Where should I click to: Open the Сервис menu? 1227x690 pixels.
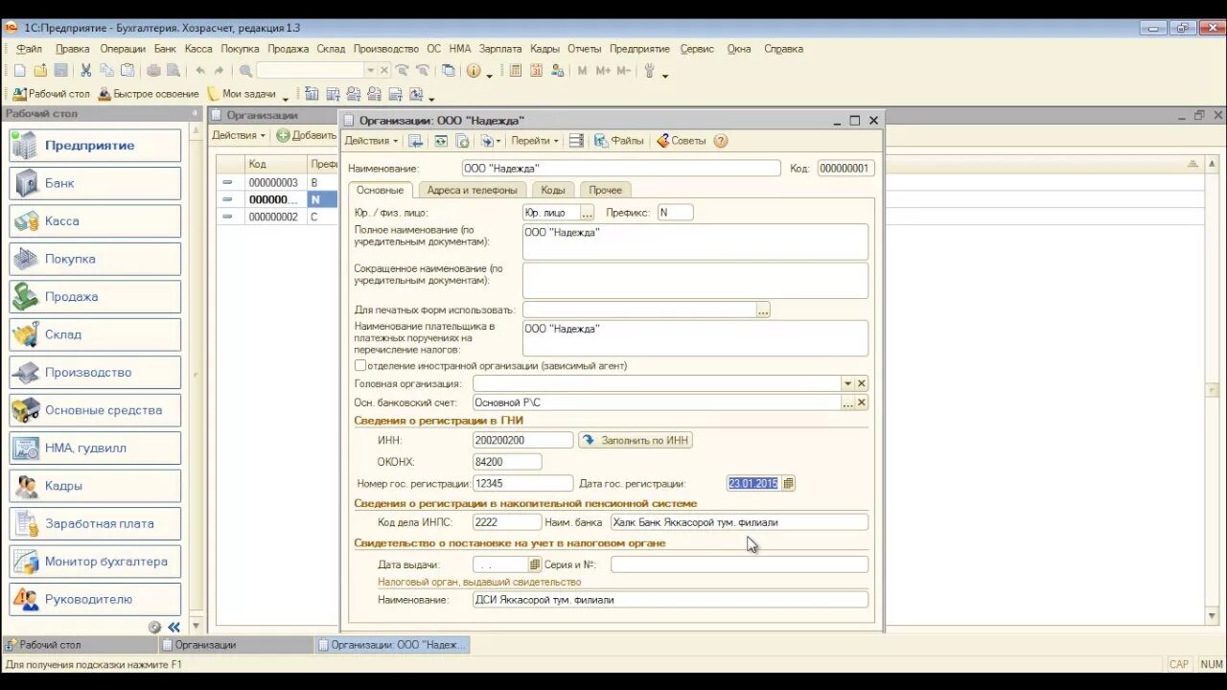tap(697, 49)
